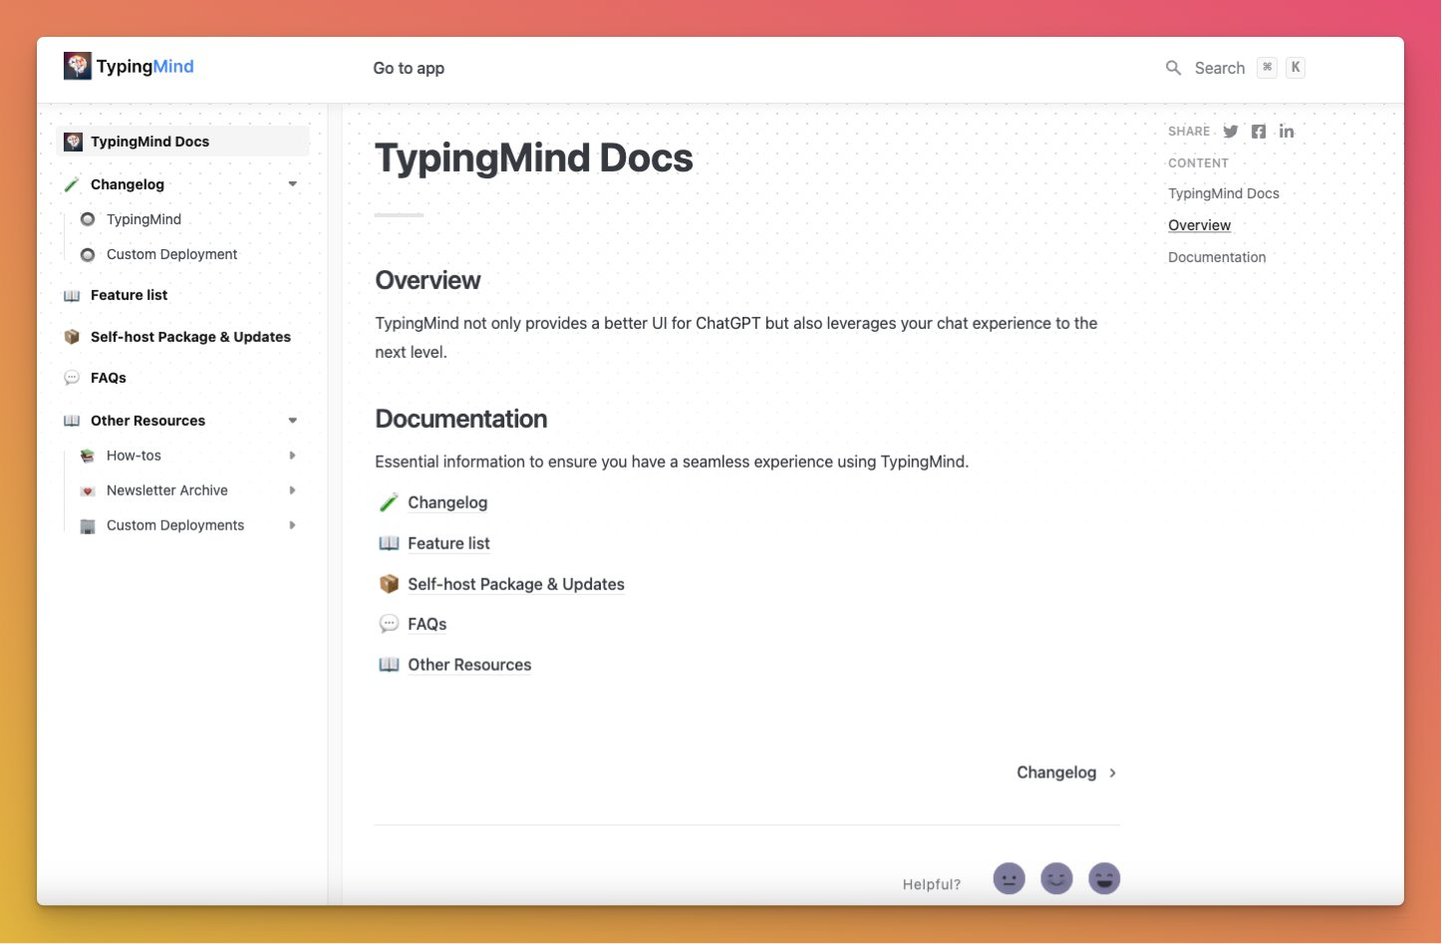1442x944 pixels.
Task: Expand the How-tos submenu arrow
Action: tap(292, 456)
